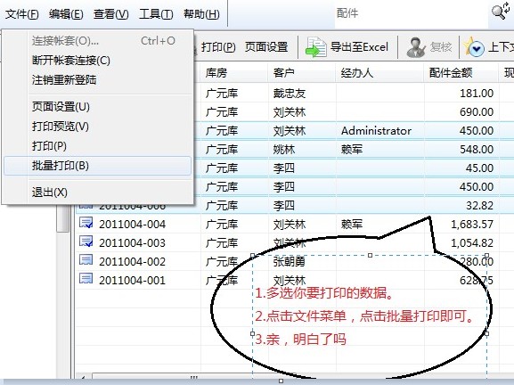Click the 配件 search input field

[412, 13]
